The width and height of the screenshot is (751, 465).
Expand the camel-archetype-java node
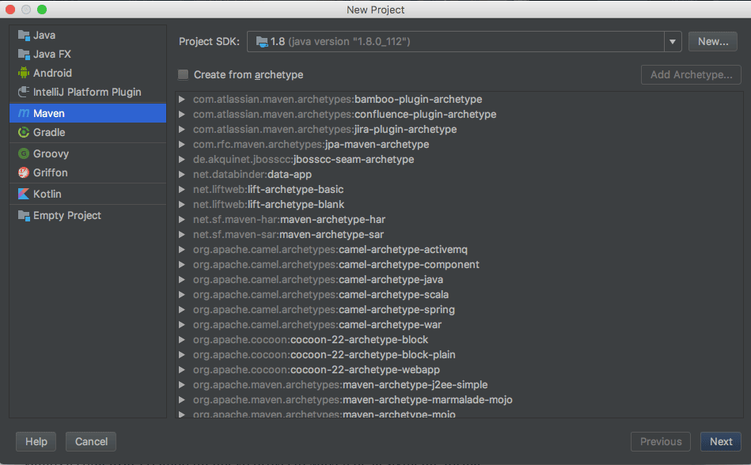pyautogui.click(x=182, y=279)
